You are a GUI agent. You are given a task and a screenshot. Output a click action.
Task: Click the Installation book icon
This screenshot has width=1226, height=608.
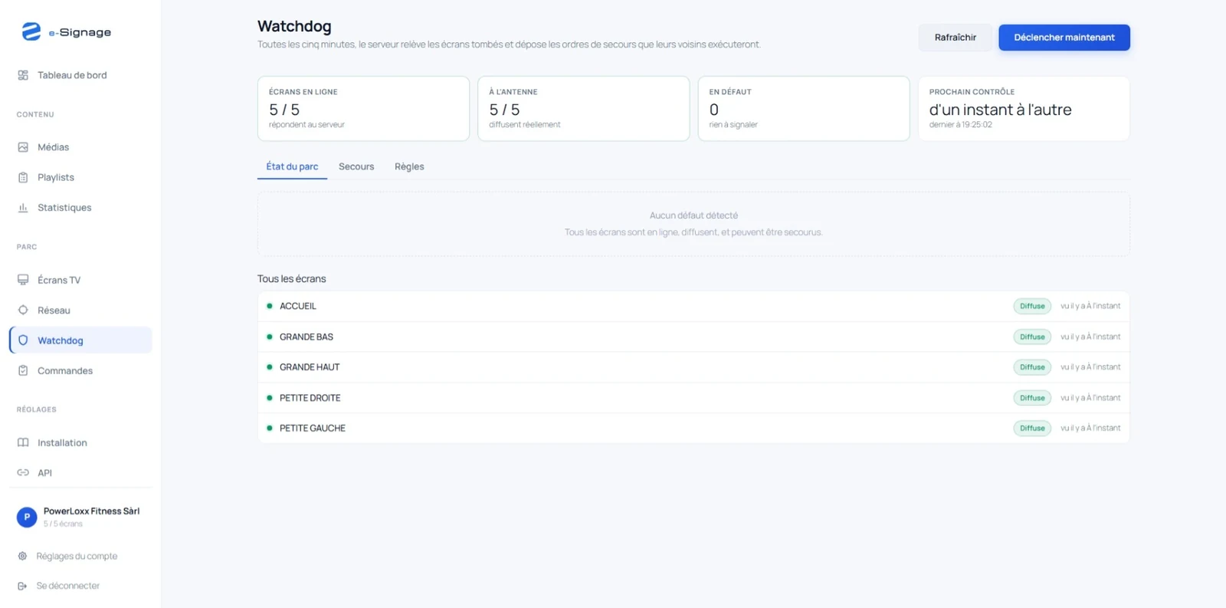(23, 442)
